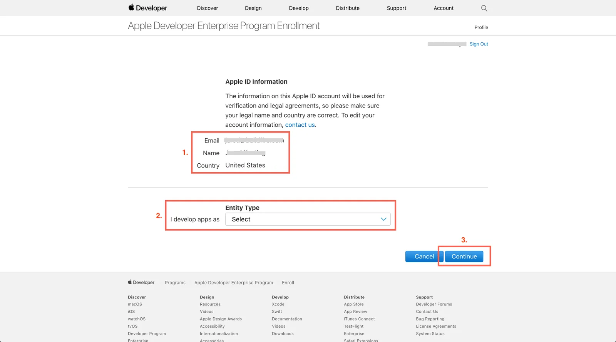Visit Developer Forums footer link

coord(434,304)
